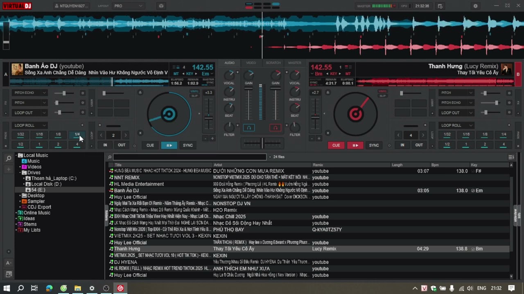Open File Explorer from taskbar

point(77,288)
